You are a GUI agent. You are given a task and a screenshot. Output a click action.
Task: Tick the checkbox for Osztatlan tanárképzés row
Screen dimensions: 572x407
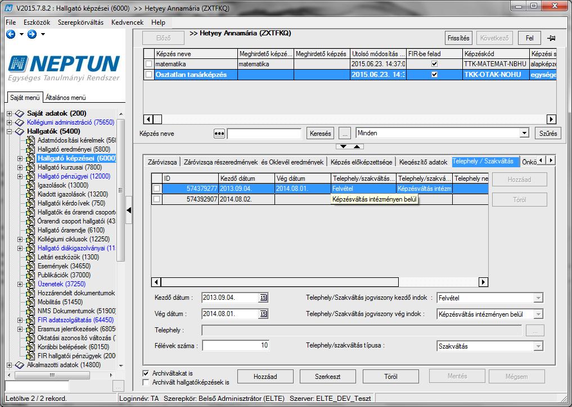(x=148, y=74)
